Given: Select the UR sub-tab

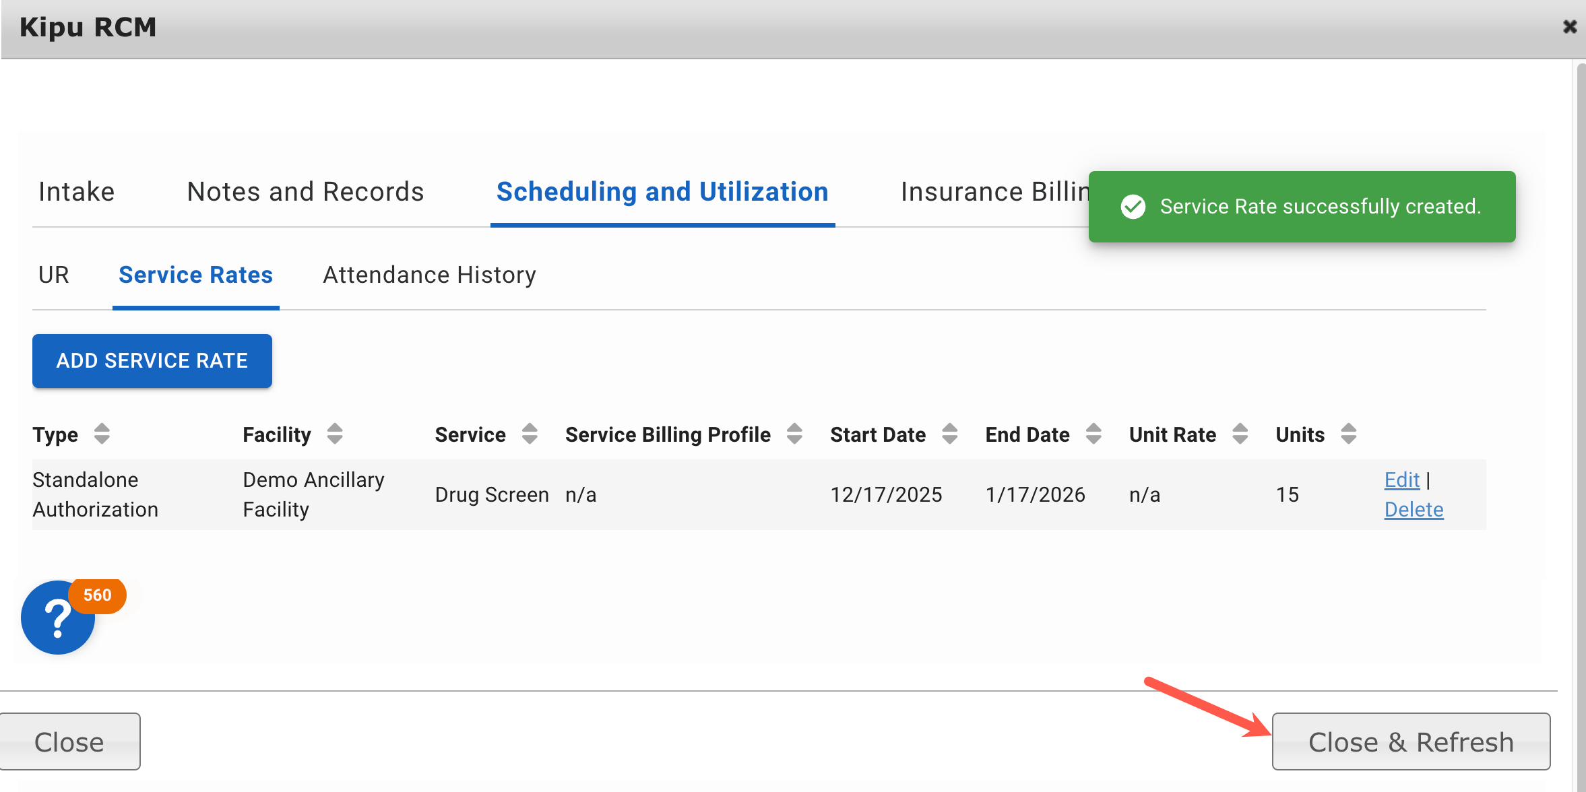Looking at the screenshot, I should click(53, 275).
